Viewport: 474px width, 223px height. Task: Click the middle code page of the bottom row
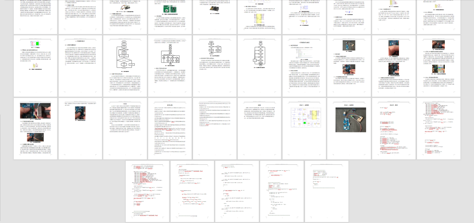tap(237, 191)
